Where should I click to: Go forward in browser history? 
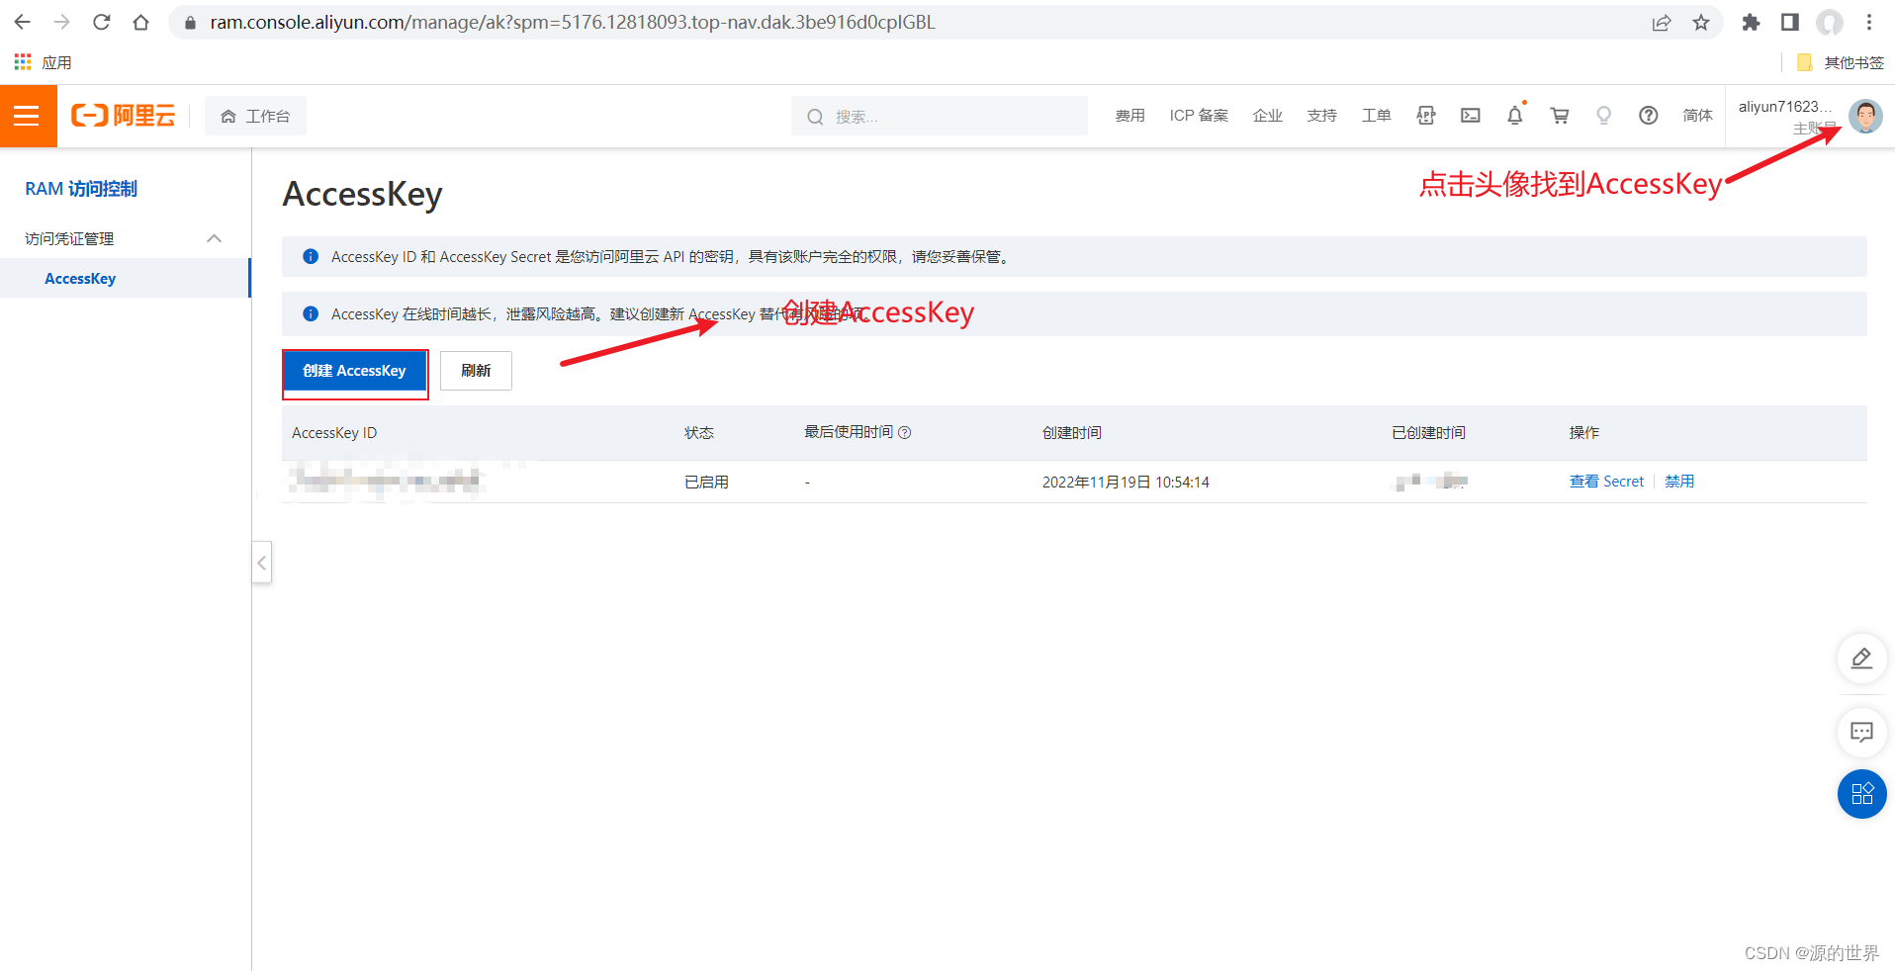[61, 22]
